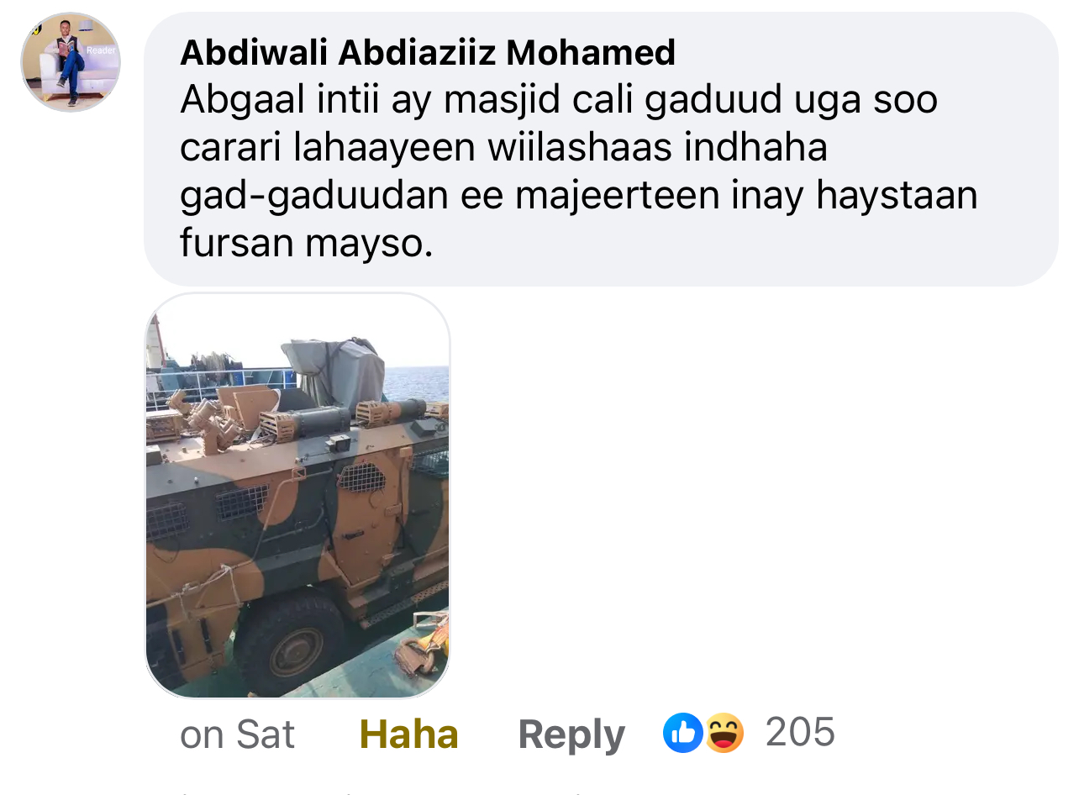
Task: Open the commenter name Abdiwali Abdiaziiz Mohamed
Action: click(428, 53)
